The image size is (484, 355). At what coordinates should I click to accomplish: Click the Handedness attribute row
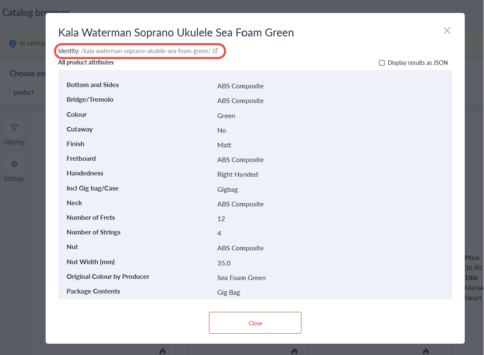pos(255,174)
